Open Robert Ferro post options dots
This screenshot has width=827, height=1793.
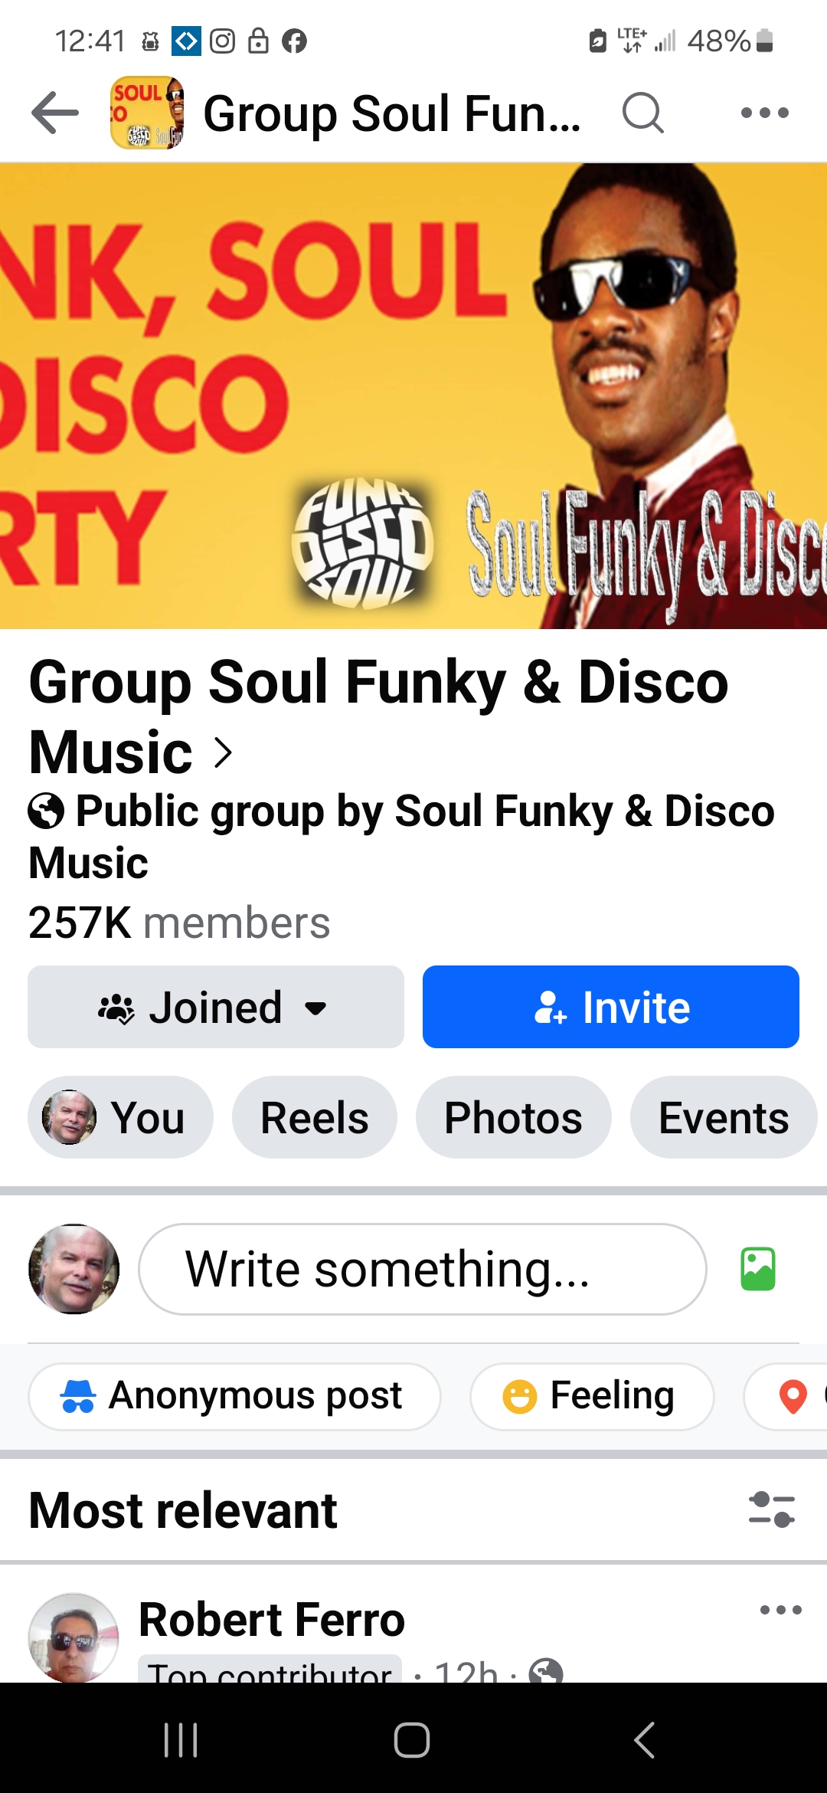click(x=780, y=1610)
